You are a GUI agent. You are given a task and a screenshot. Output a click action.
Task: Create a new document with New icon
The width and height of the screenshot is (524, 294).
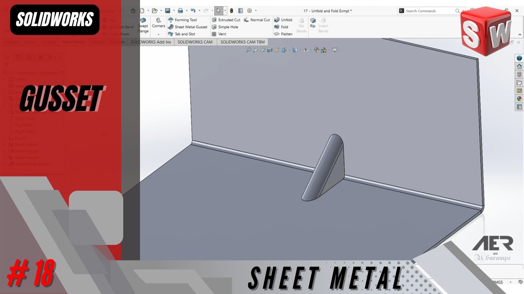coord(142,11)
